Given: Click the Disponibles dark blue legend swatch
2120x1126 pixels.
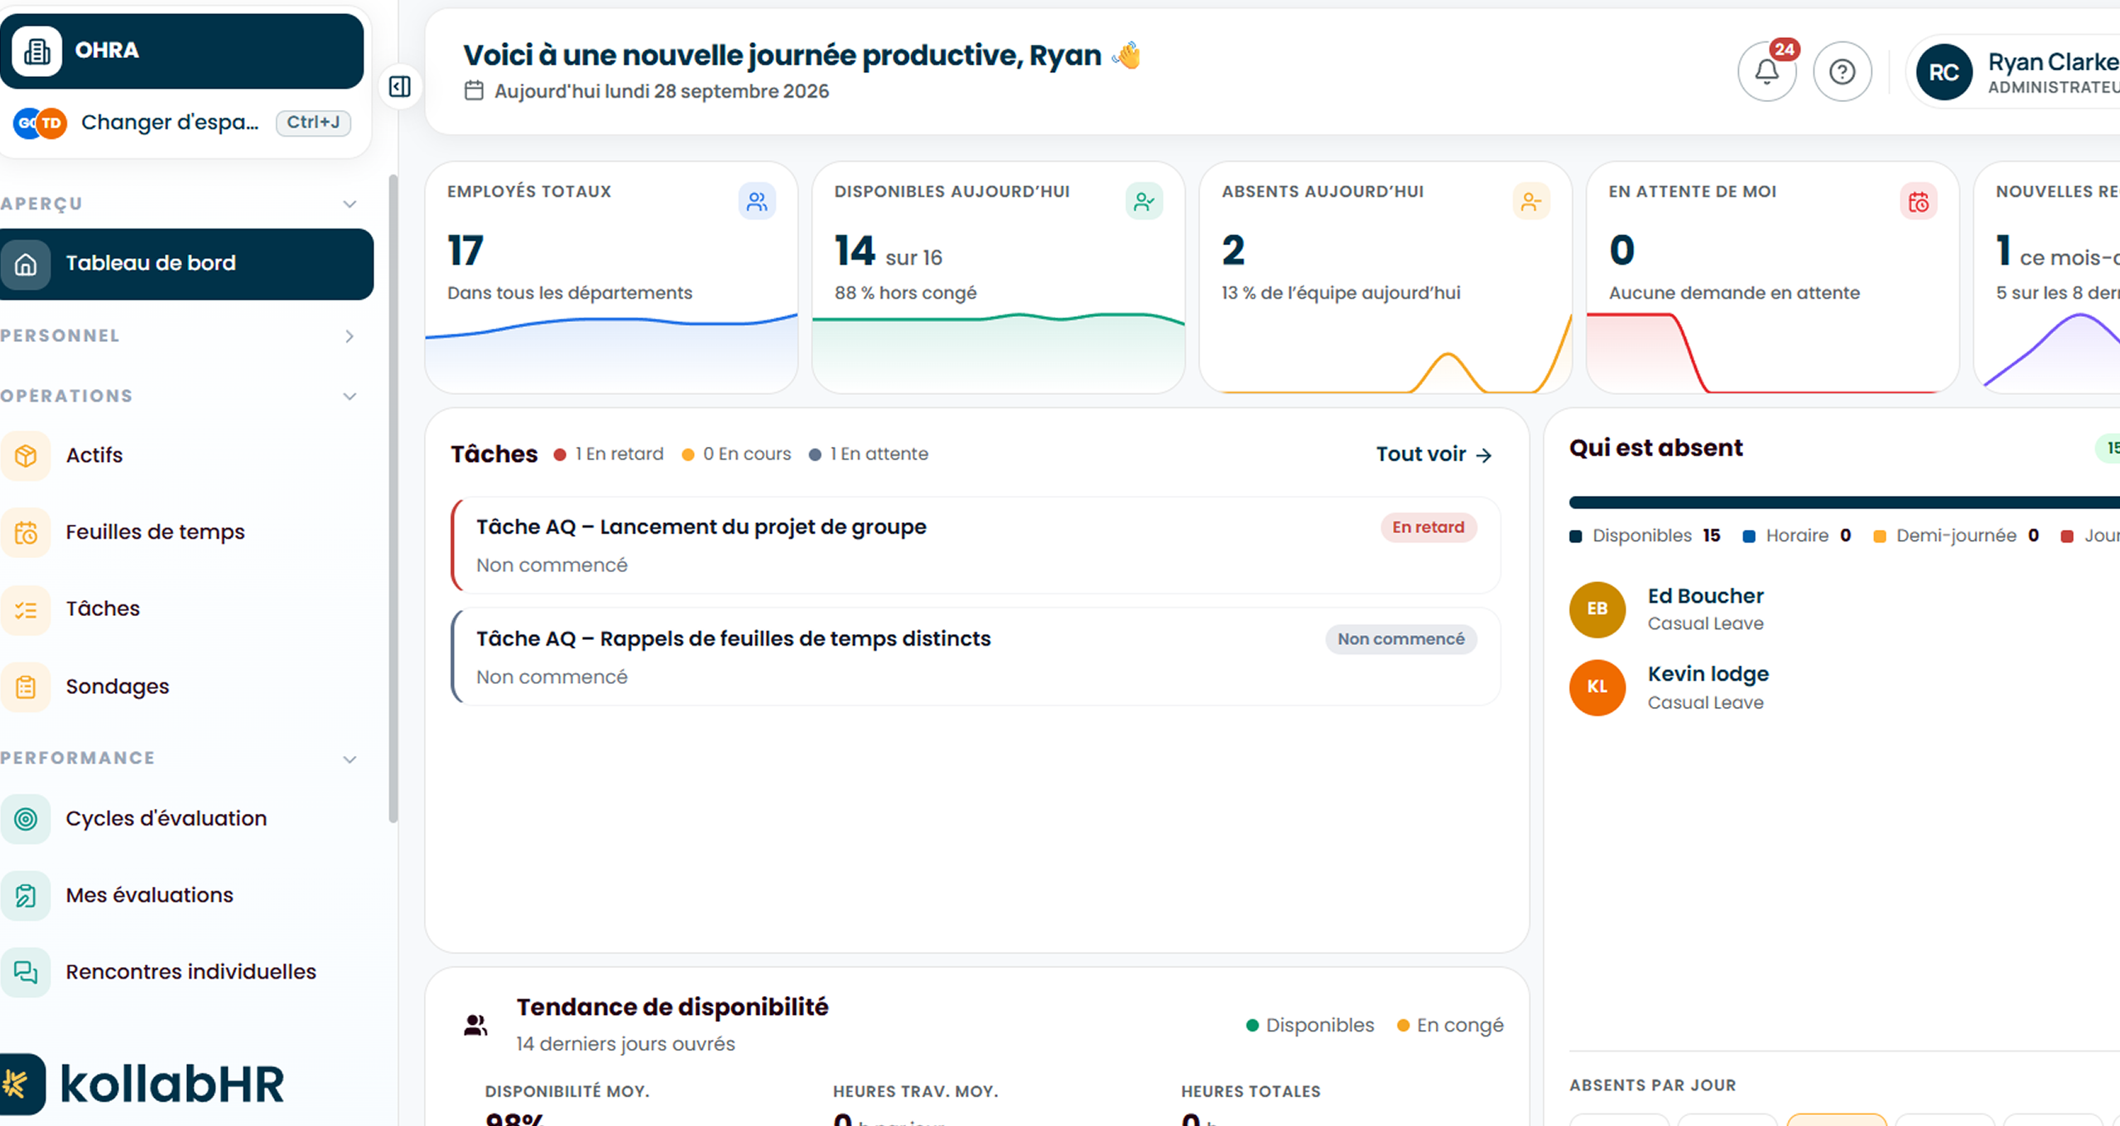Looking at the screenshot, I should (x=1576, y=537).
